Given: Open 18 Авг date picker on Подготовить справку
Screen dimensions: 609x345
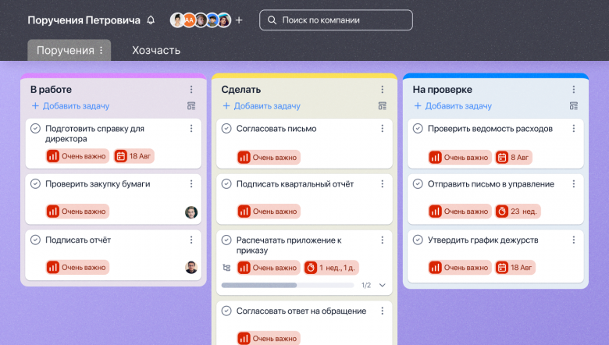Looking at the screenshot, I should [x=134, y=156].
